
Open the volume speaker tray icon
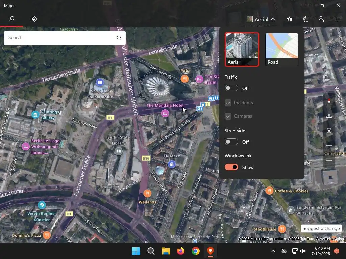pos(303,251)
